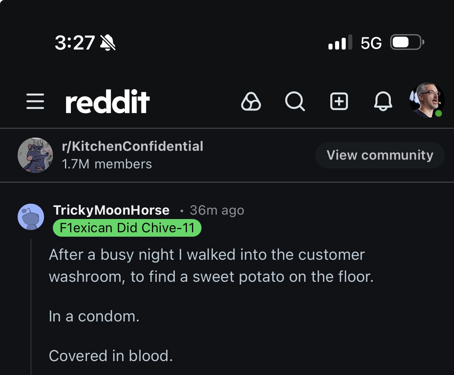Open Reddit Answers overlapping circles icon

pos(251,101)
